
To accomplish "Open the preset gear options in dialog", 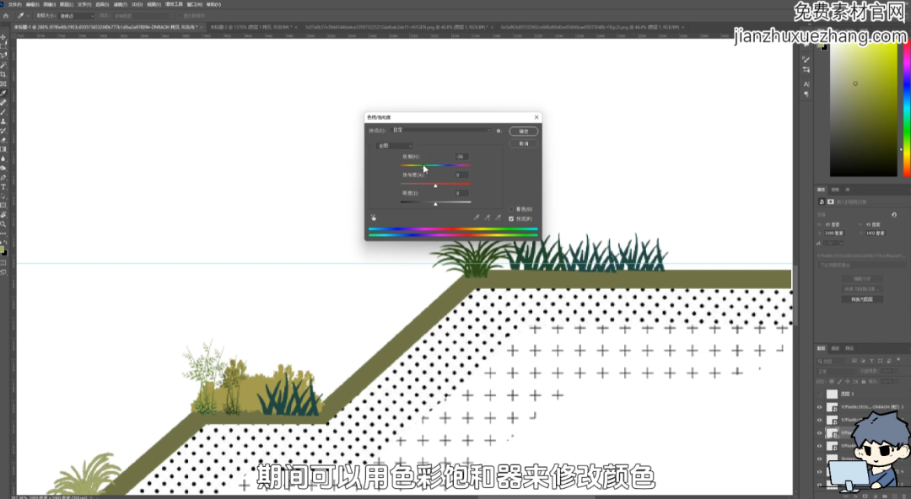I will pos(499,131).
